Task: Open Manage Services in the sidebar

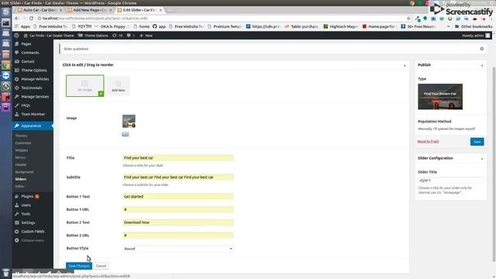Action: point(35,96)
